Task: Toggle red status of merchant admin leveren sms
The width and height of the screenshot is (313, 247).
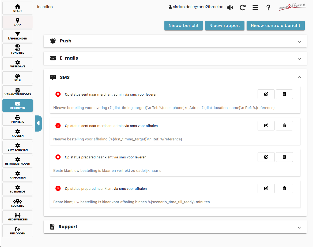Action: tap(58, 94)
